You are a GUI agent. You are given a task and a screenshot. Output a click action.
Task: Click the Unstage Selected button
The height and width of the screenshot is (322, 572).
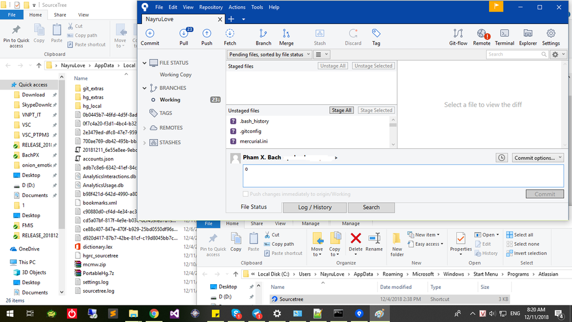373,66
